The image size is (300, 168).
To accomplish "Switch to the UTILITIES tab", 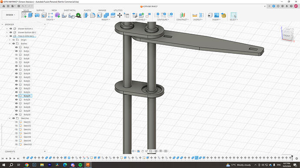I will point(118,10).
